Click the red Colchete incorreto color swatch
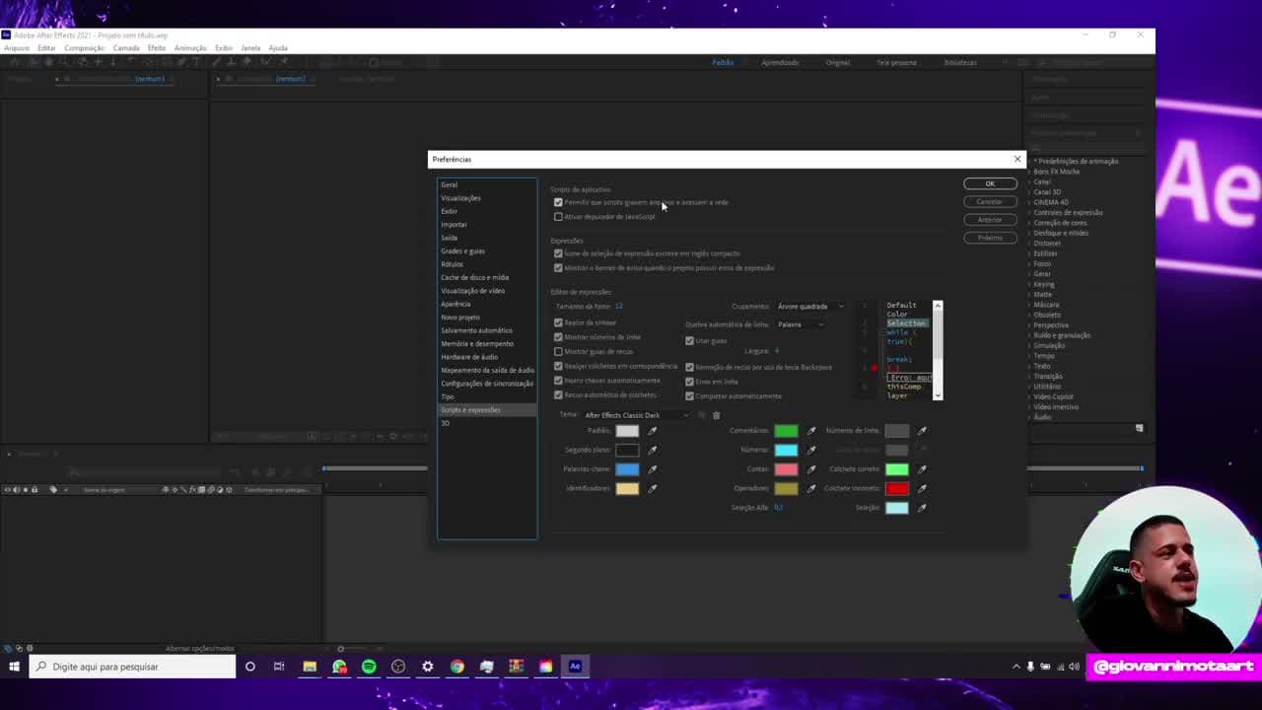The image size is (1262, 710). [x=896, y=488]
